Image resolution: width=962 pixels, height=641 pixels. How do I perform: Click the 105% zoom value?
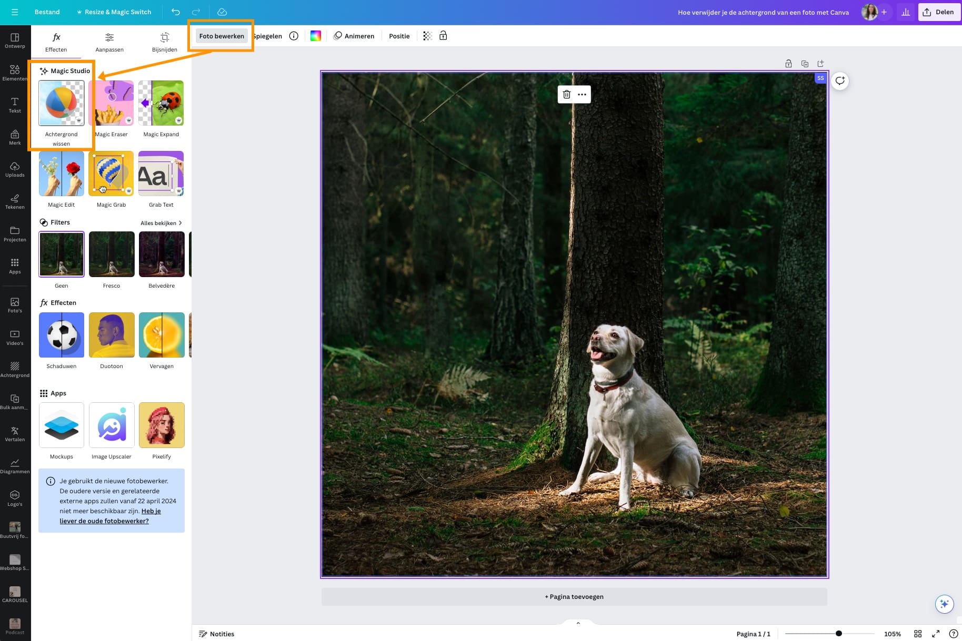point(892,634)
